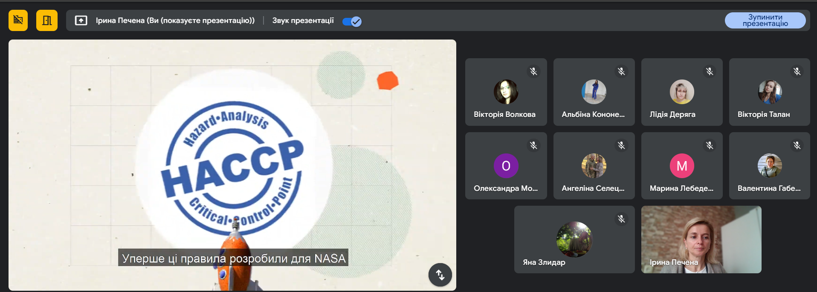Image resolution: width=817 pixels, height=292 pixels.
Task: Click Ірина Печена video tile
Action: point(701,240)
